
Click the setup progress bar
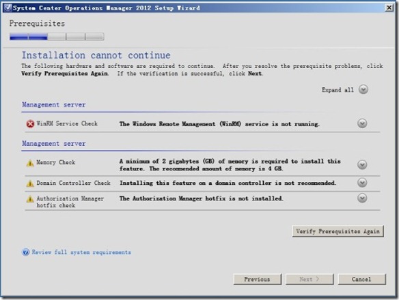(57, 37)
